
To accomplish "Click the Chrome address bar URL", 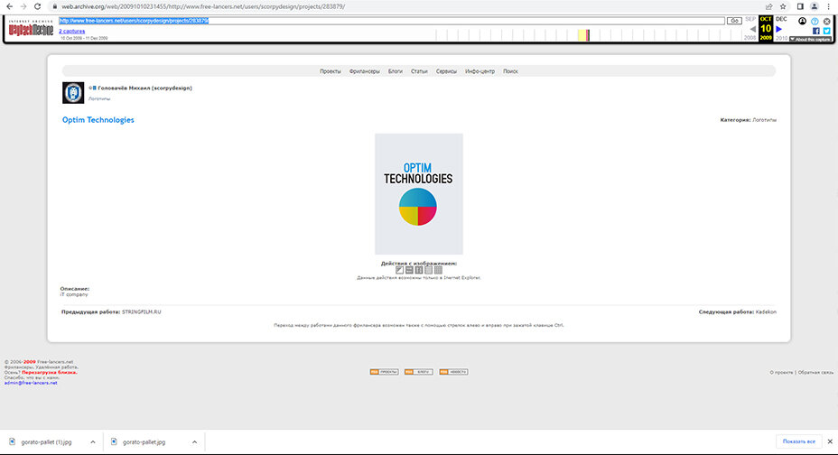I will (x=203, y=6).
